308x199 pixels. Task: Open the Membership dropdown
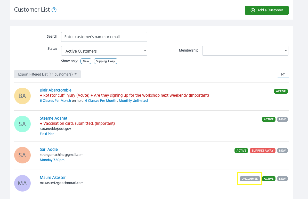[x=245, y=51]
